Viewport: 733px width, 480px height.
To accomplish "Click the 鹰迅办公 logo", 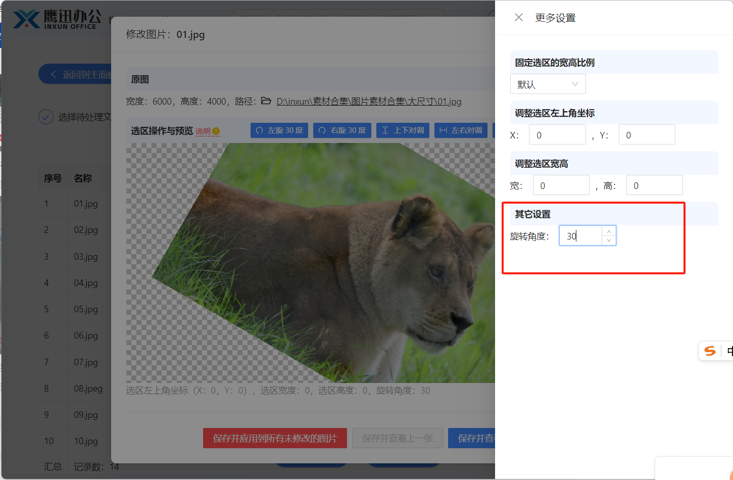I will pyautogui.click(x=57, y=19).
